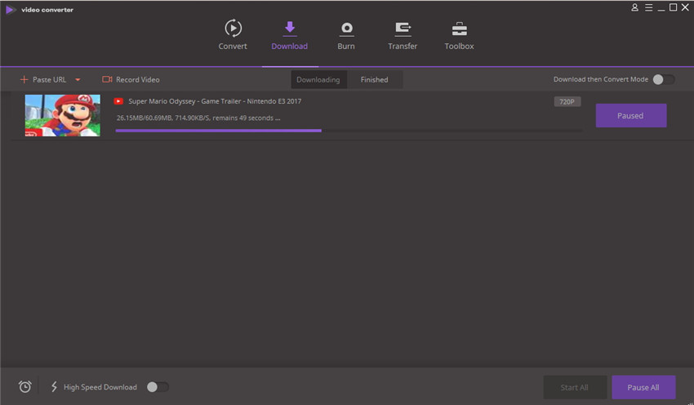Open the Burn section
The width and height of the screenshot is (694, 405).
(x=346, y=34)
